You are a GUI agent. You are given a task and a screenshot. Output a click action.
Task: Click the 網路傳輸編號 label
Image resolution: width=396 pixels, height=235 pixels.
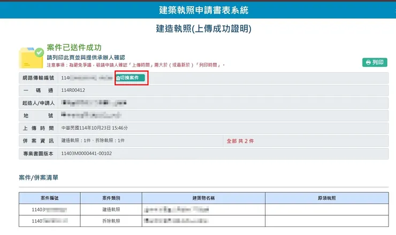pos(38,78)
